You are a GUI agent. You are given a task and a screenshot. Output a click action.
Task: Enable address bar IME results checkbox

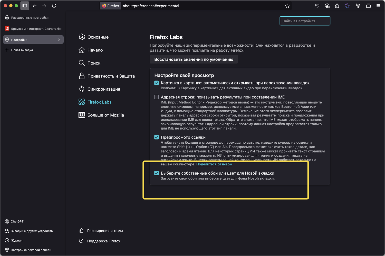(157, 97)
